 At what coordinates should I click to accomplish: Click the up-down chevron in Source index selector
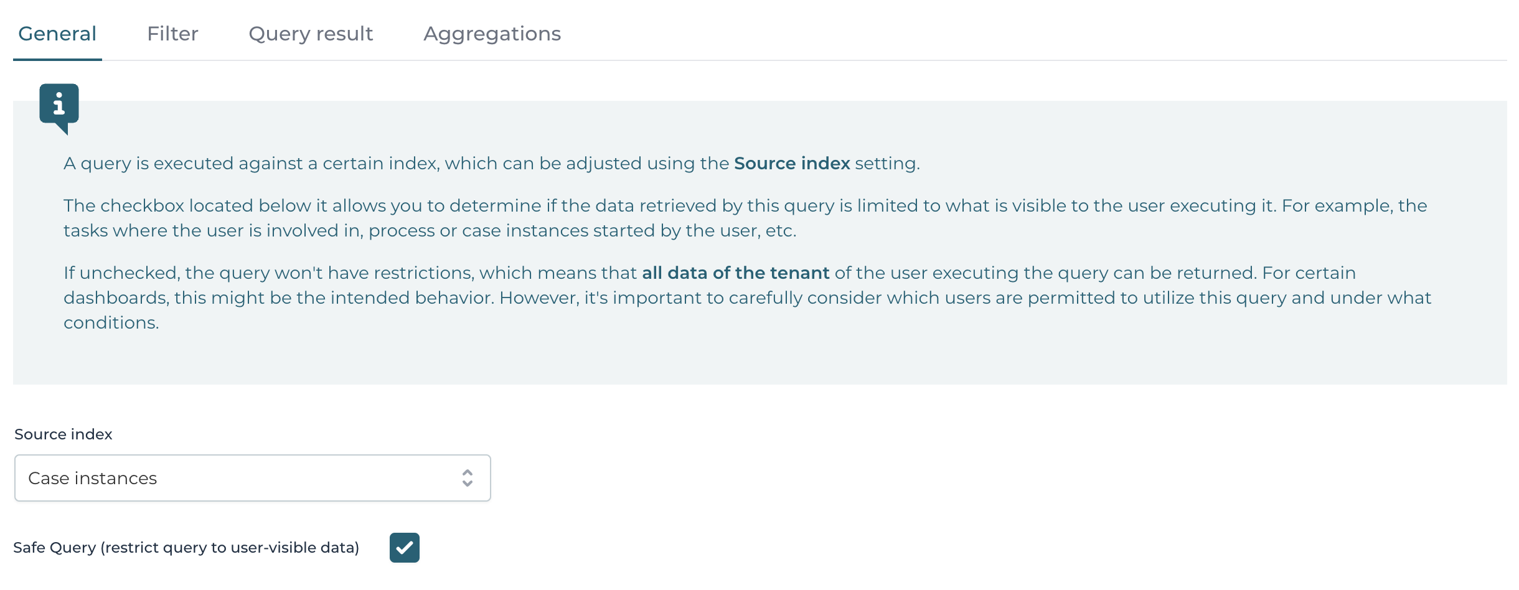[468, 478]
